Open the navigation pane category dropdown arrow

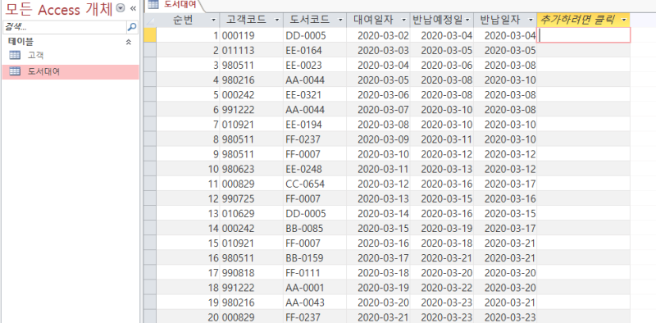click(x=121, y=8)
